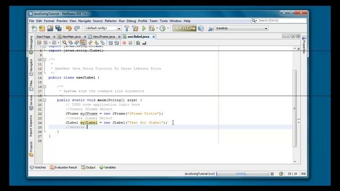Toggle Highlight Search in editor toolbar

[83, 43]
